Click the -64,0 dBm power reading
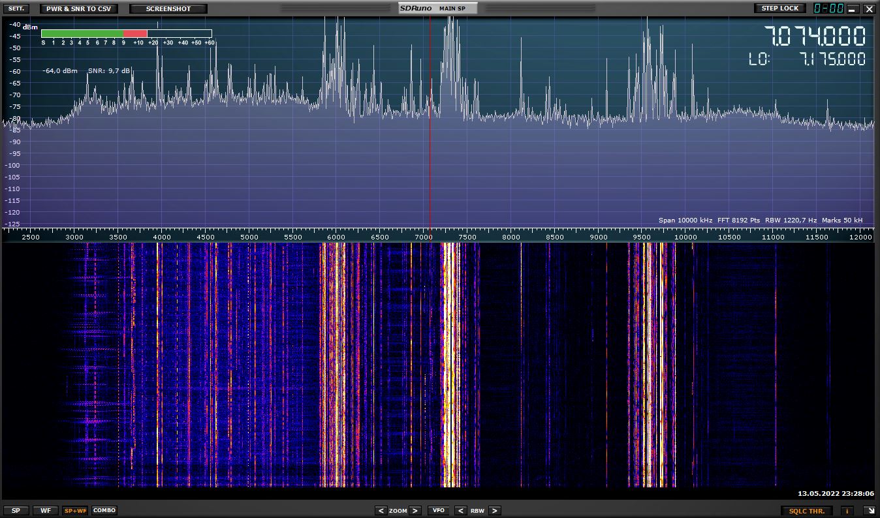880x518 pixels. pyautogui.click(x=60, y=70)
